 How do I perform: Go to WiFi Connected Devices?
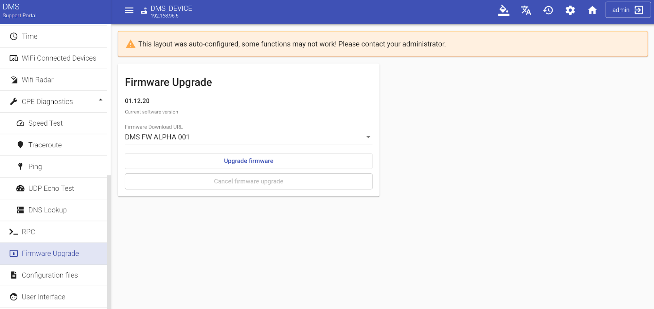pos(59,58)
